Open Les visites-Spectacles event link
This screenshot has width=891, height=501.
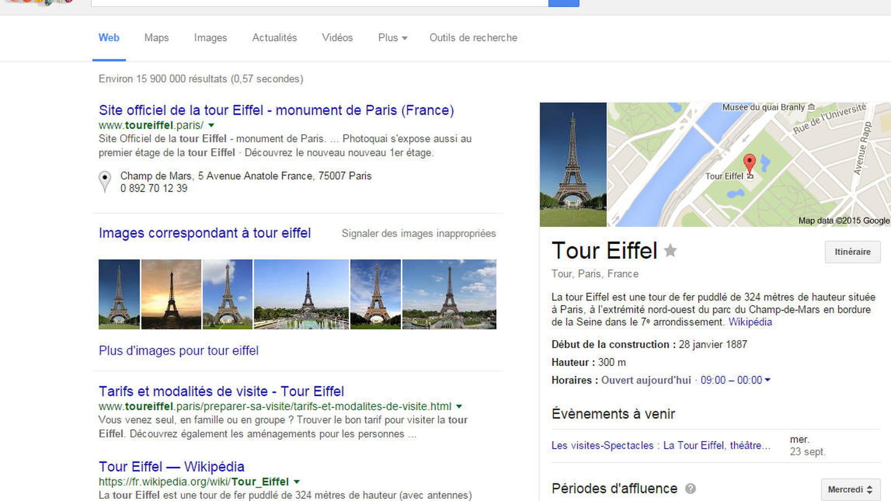(x=661, y=445)
